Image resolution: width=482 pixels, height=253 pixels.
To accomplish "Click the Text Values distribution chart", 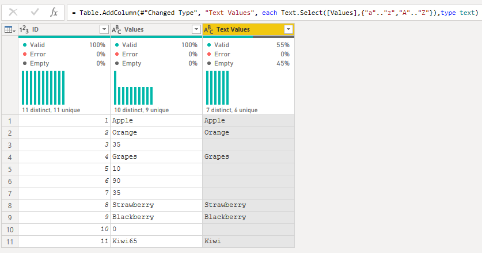I will (217, 87).
